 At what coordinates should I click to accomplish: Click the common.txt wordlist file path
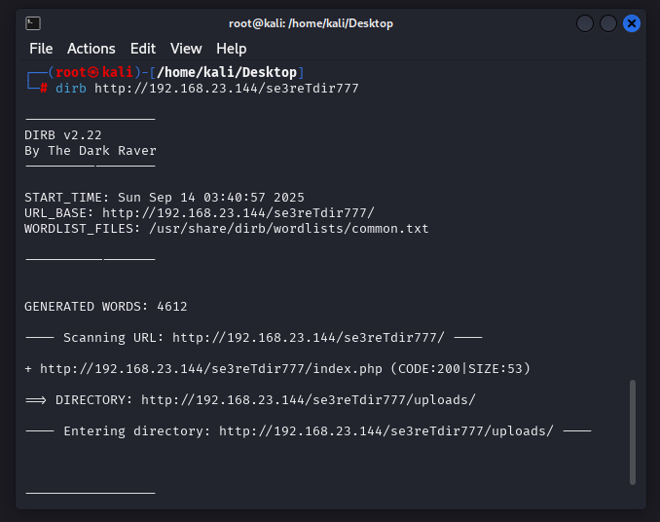[x=288, y=229]
